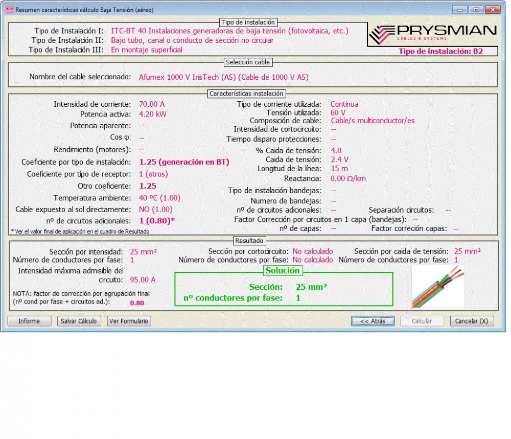Click the Afumex 1000 V IrisTech cable name
The height and width of the screenshot is (439, 511).
pos(224,77)
